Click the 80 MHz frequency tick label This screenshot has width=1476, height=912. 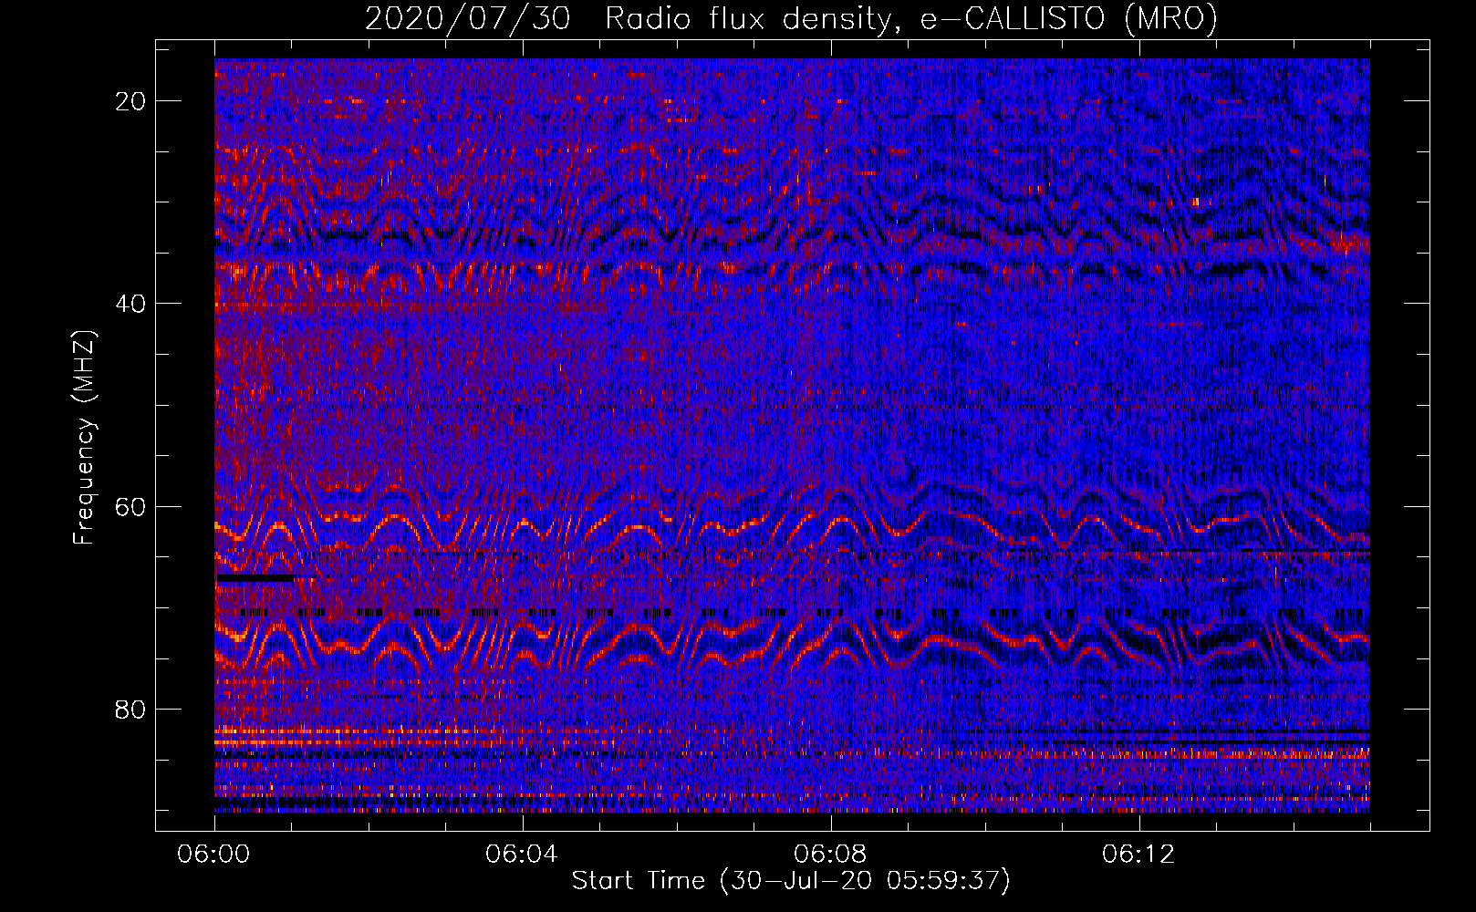[131, 709]
